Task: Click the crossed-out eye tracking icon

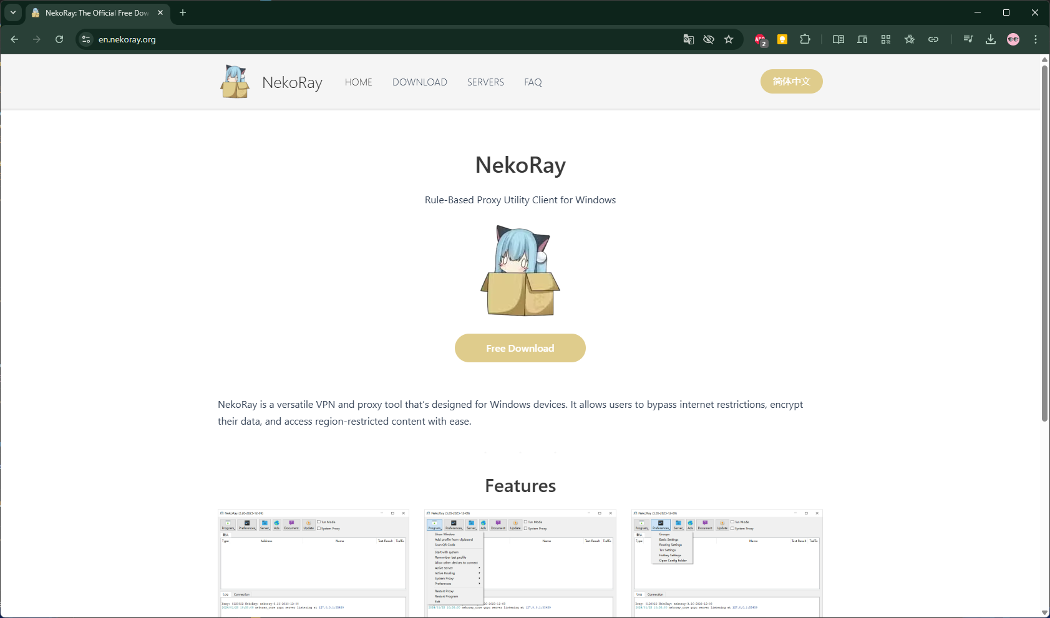Action: [709, 39]
